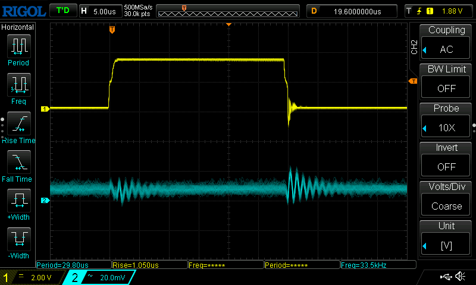The image size is (476, 285).
Task: Click the USB status icon
Action: [446, 277]
